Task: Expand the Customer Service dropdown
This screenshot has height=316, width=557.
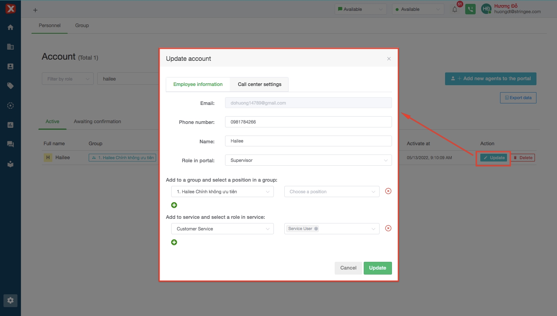Action: [222, 229]
